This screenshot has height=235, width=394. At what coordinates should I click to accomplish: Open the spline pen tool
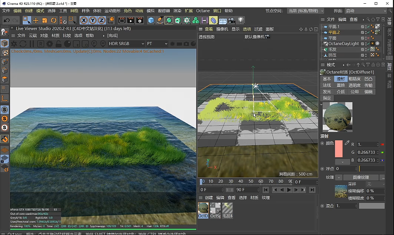(160, 20)
